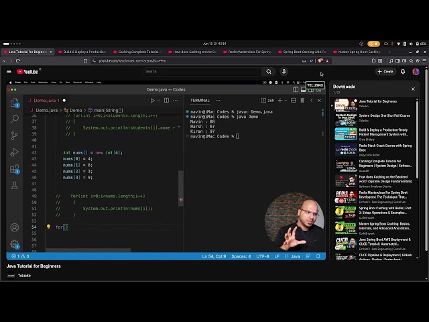Switch to Spring Boot Caching with Redis tab

(x=302, y=52)
